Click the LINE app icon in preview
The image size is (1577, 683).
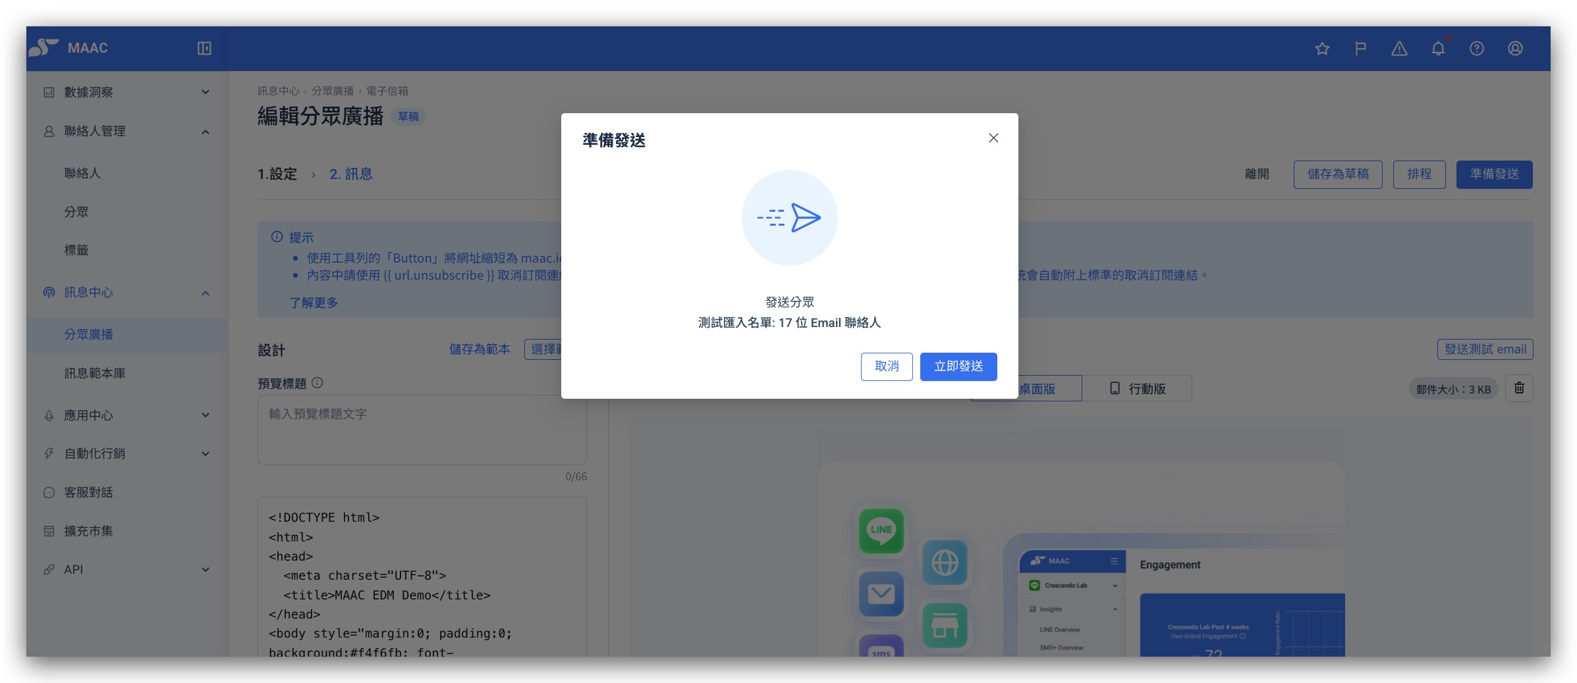pos(881,530)
